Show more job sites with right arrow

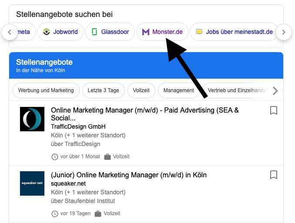(x=284, y=32)
